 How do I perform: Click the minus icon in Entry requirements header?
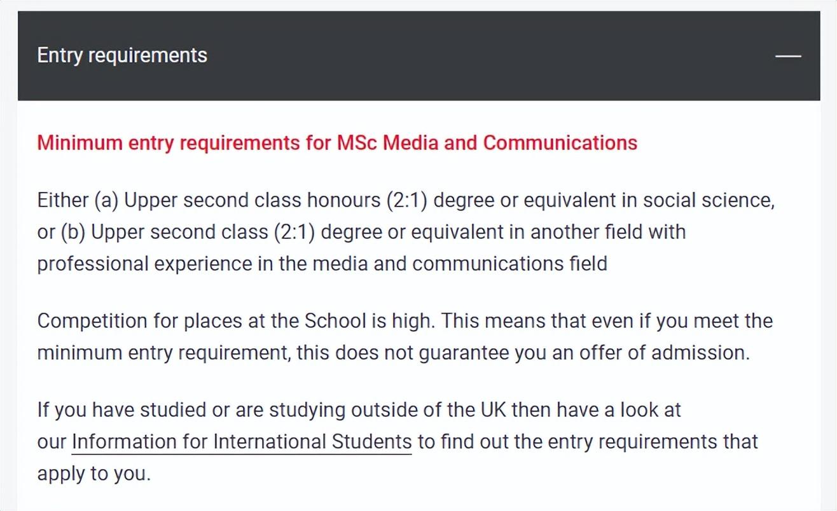(788, 56)
